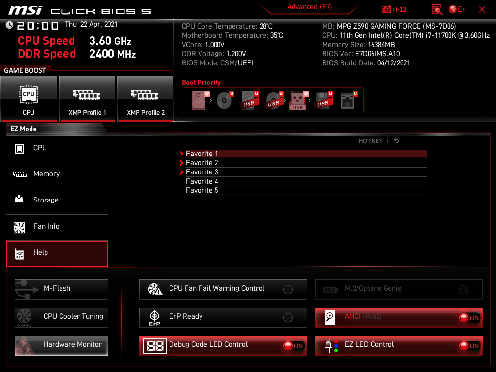
Task: Change language with the En globe icon
Action: point(457,9)
